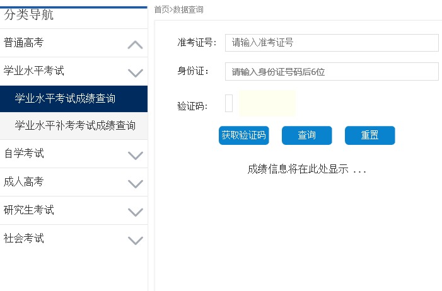Open 学业水平补考考试成绩查询 submenu item

[75, 125]
